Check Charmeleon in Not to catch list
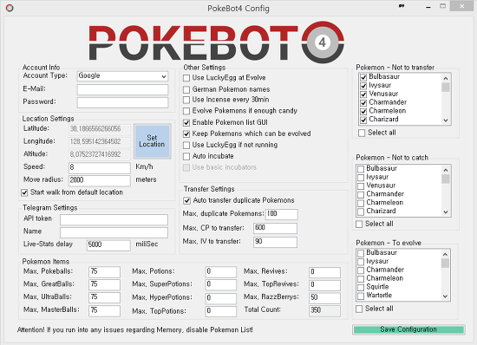 point(361,203)
